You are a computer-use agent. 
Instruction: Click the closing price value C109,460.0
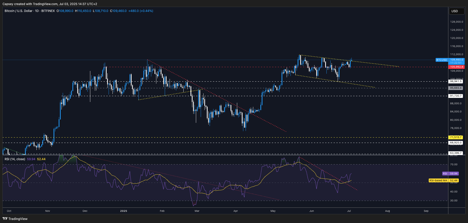click(x=118, y=11)
